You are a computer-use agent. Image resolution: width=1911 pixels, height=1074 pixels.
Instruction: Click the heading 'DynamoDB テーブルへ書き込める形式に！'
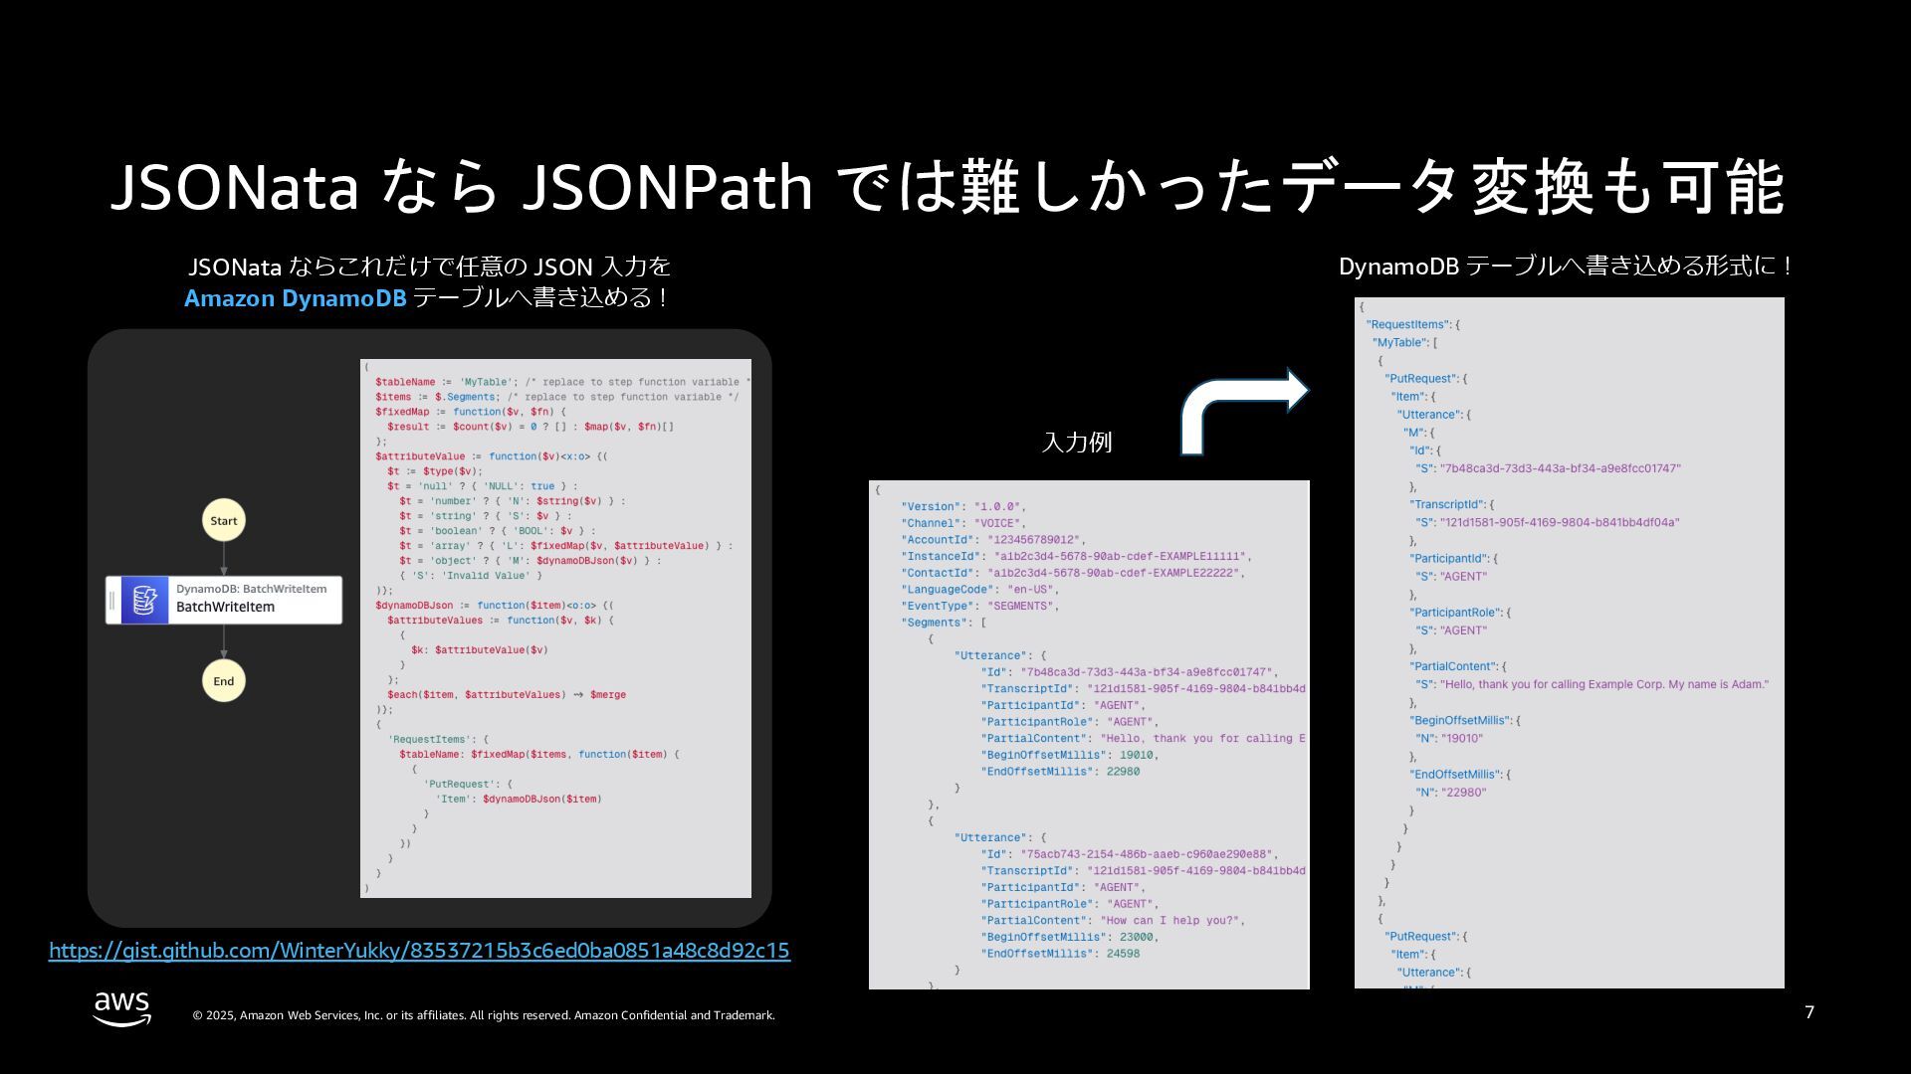click(x=1565, y=267)
